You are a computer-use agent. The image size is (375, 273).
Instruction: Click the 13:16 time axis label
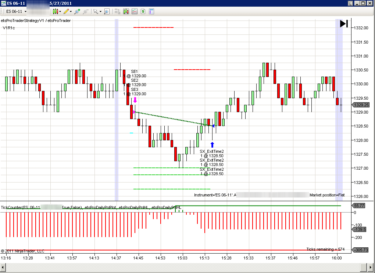pyautogui.click(x=6, y=258)
